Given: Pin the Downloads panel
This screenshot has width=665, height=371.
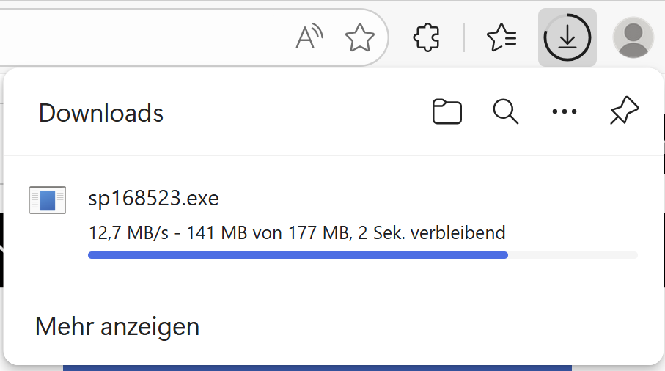Looking at the screenshot, I should point(624,112).
